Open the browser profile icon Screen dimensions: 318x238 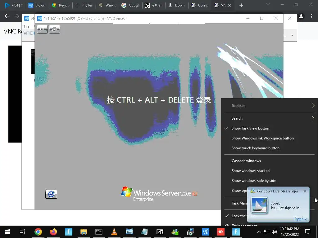[301, 16]
